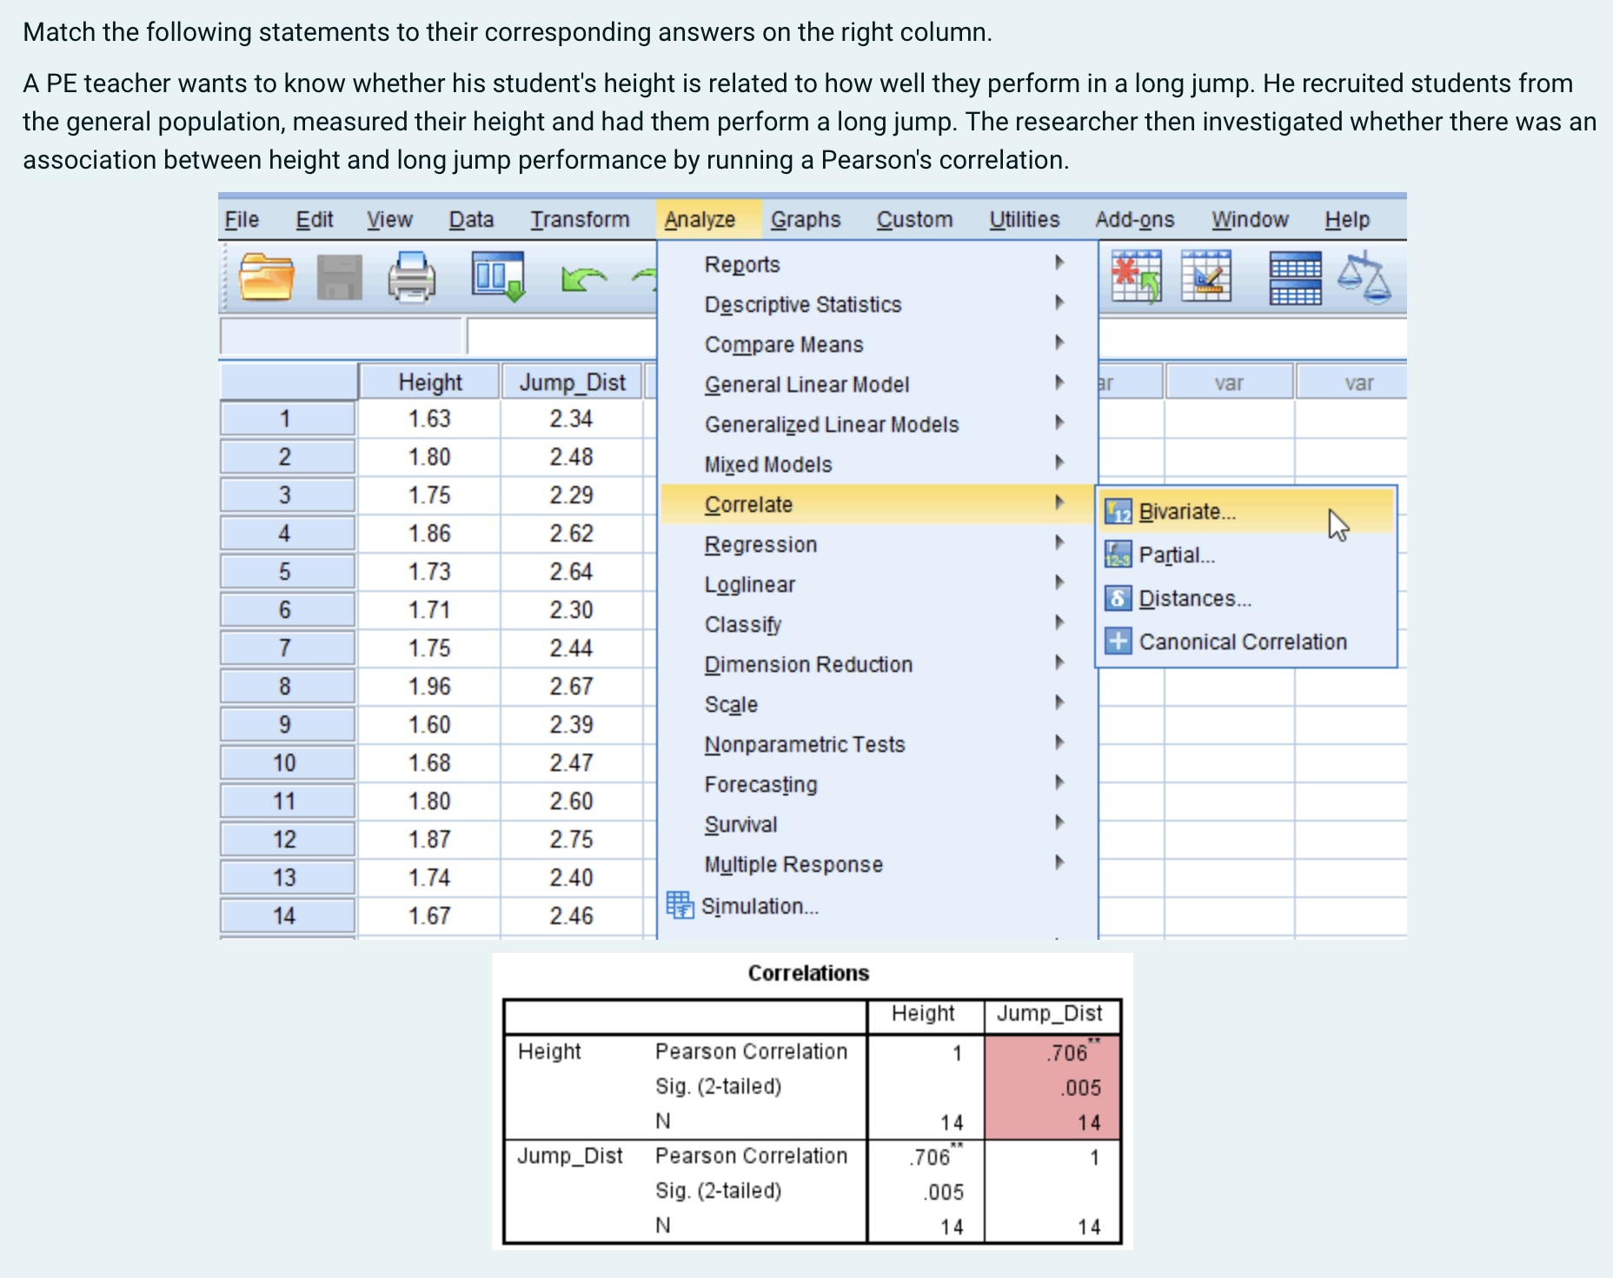Image resolution: width=1613 pixels, height=1278 pixels.
Task: Select row header 14
Action: click(x=288, y=916)
